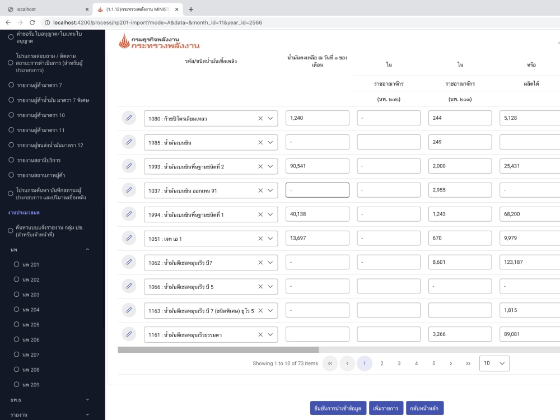560x420 pixels.
Task: Open sidebar item รายงานผู้ค้ามาตรา 7
Action: tap(39, 85)
